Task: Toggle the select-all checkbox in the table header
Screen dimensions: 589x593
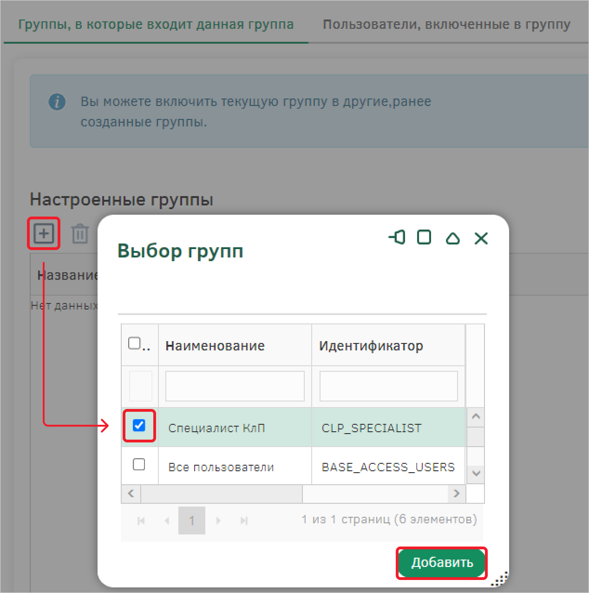Action: pos(134,343)
